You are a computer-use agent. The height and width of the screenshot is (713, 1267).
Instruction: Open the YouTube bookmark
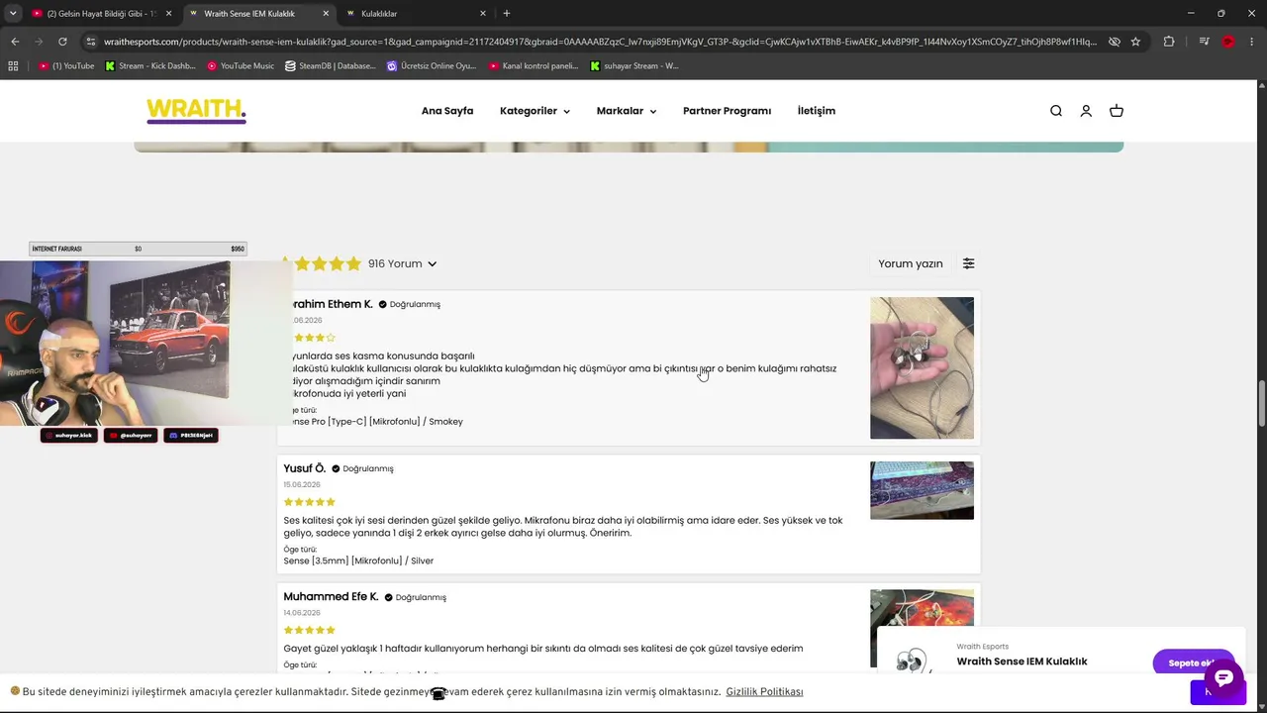point(66,66)
